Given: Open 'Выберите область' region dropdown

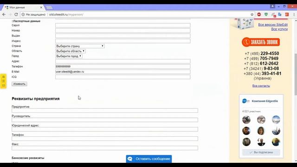Looking at the screenshot, I should (x=71, y=51).
